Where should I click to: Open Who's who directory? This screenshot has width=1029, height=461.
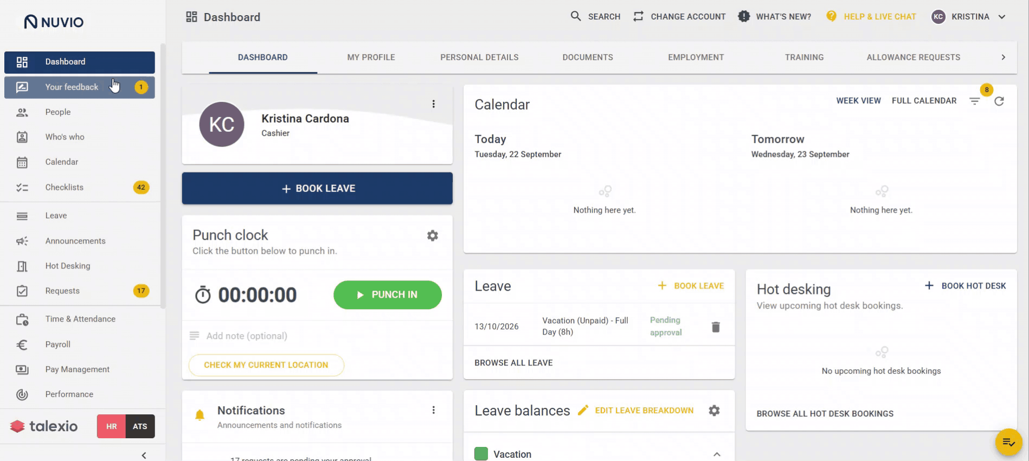coord(80,137)
